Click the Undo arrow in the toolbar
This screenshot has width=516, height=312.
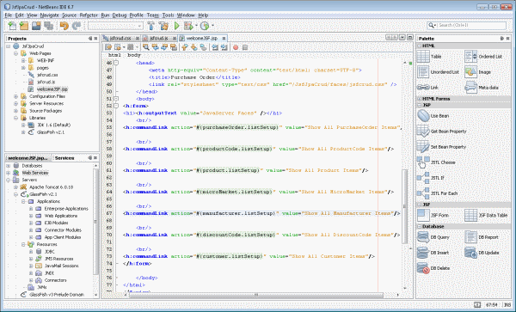64,26
